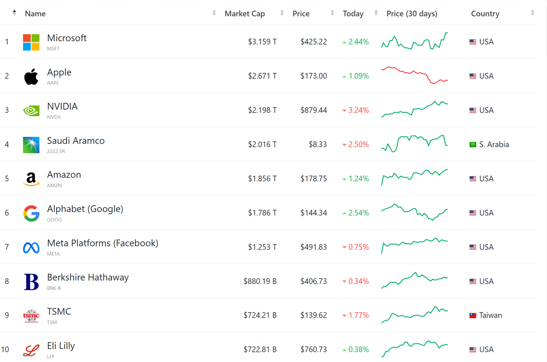Click the TSMC logo icon
Viewport: 547px width, 362px height.
31,316
